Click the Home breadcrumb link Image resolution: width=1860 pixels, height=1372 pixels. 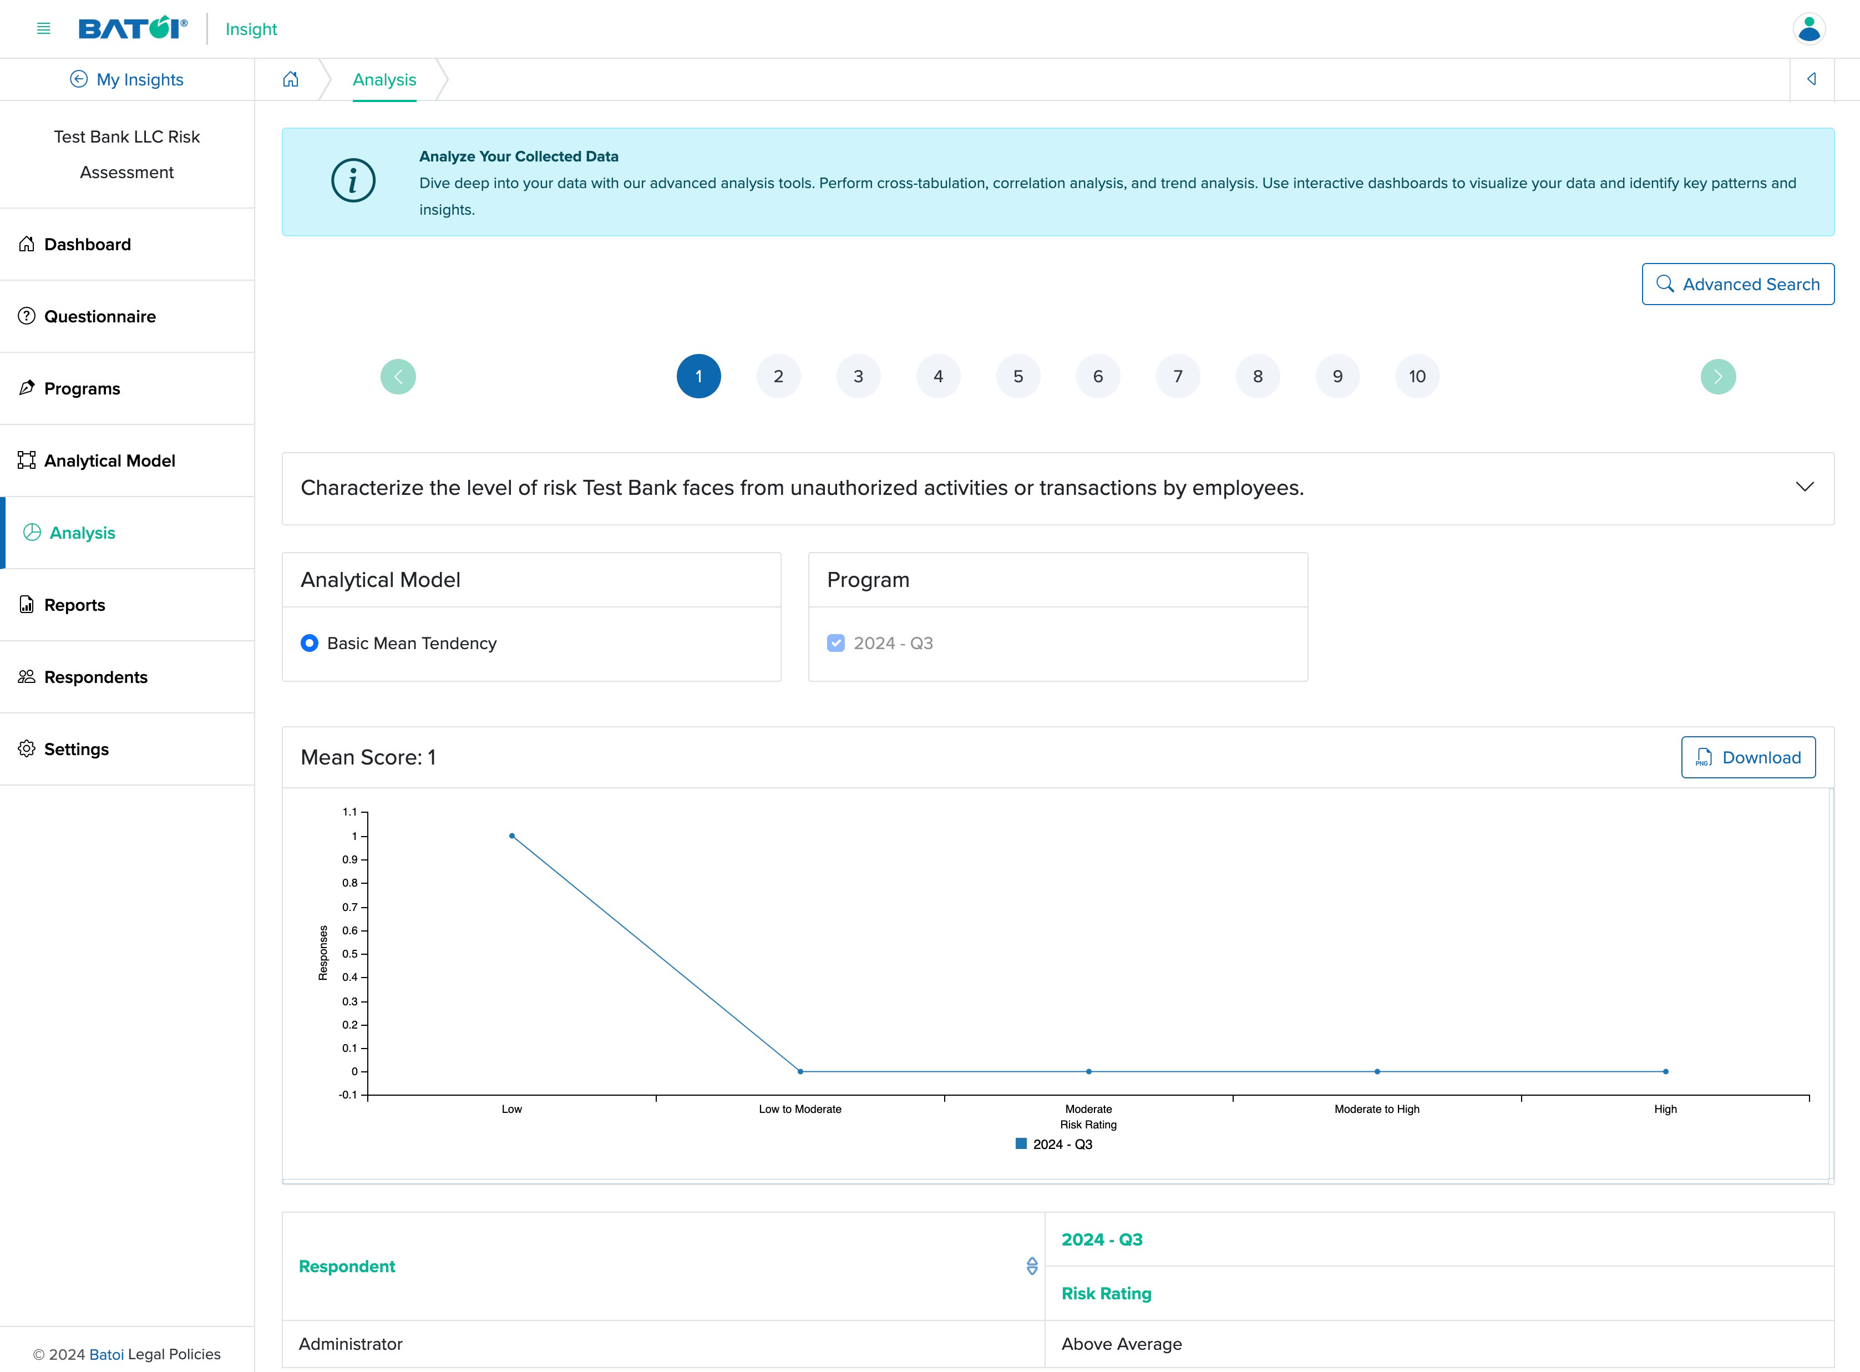[x=289, y=79]
